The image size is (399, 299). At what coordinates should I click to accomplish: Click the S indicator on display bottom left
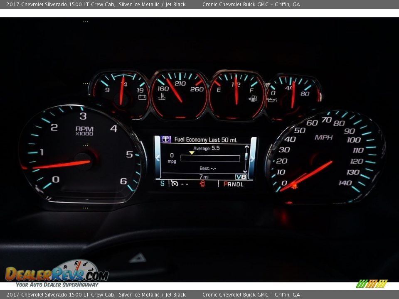(162, 184)
